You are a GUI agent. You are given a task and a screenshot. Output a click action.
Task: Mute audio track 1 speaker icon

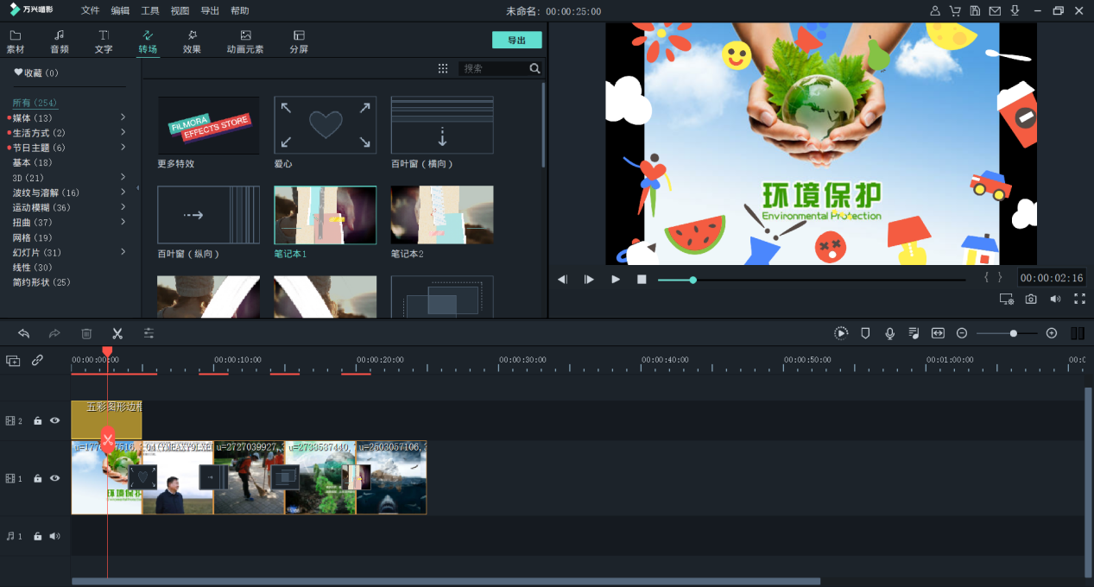[55, 536]
